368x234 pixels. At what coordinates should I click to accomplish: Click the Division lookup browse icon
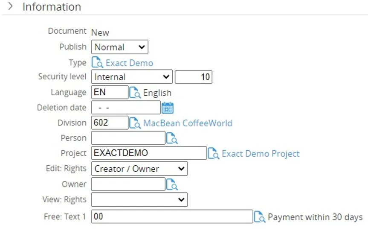coord(135,123)
